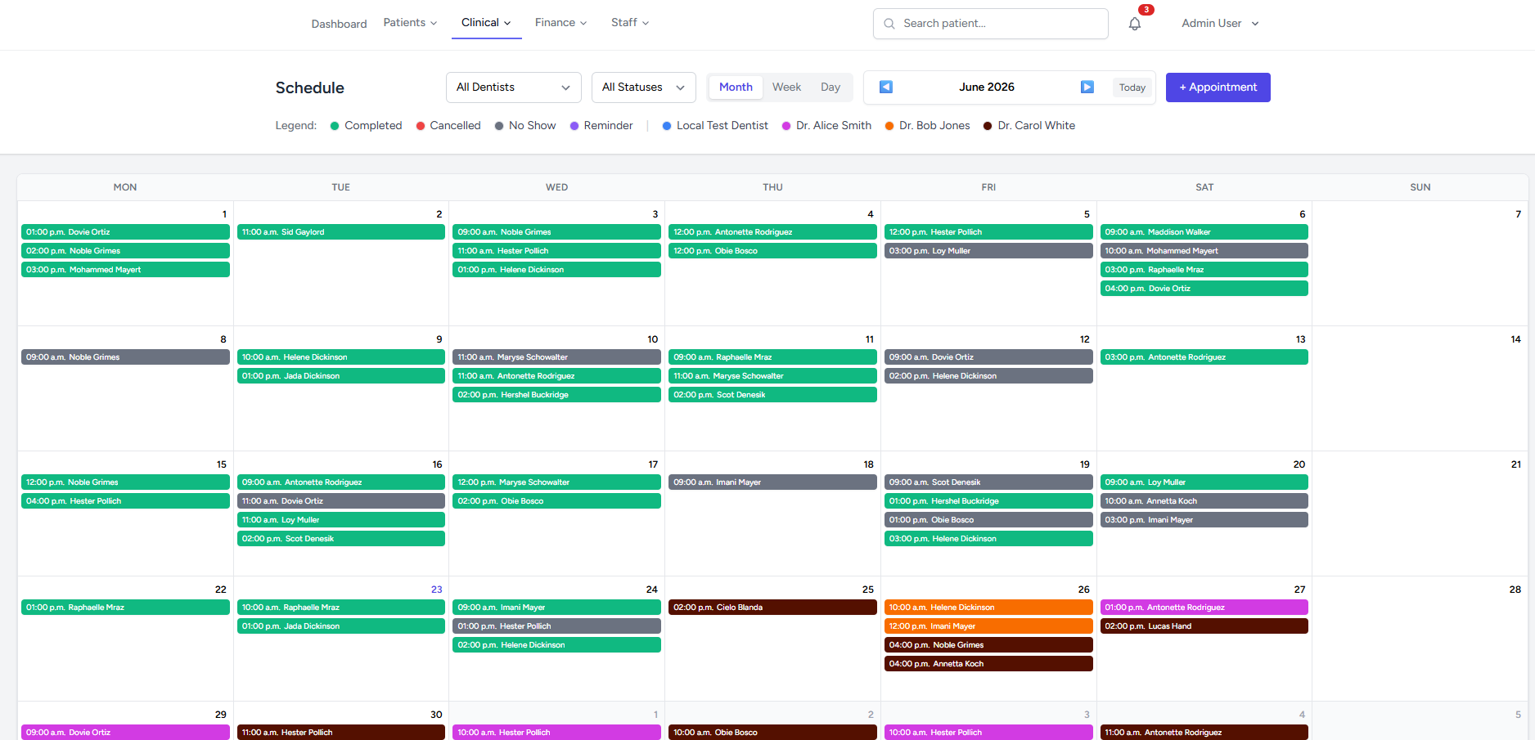
Task: Open the Dashboard page
Action: [339, 24]
